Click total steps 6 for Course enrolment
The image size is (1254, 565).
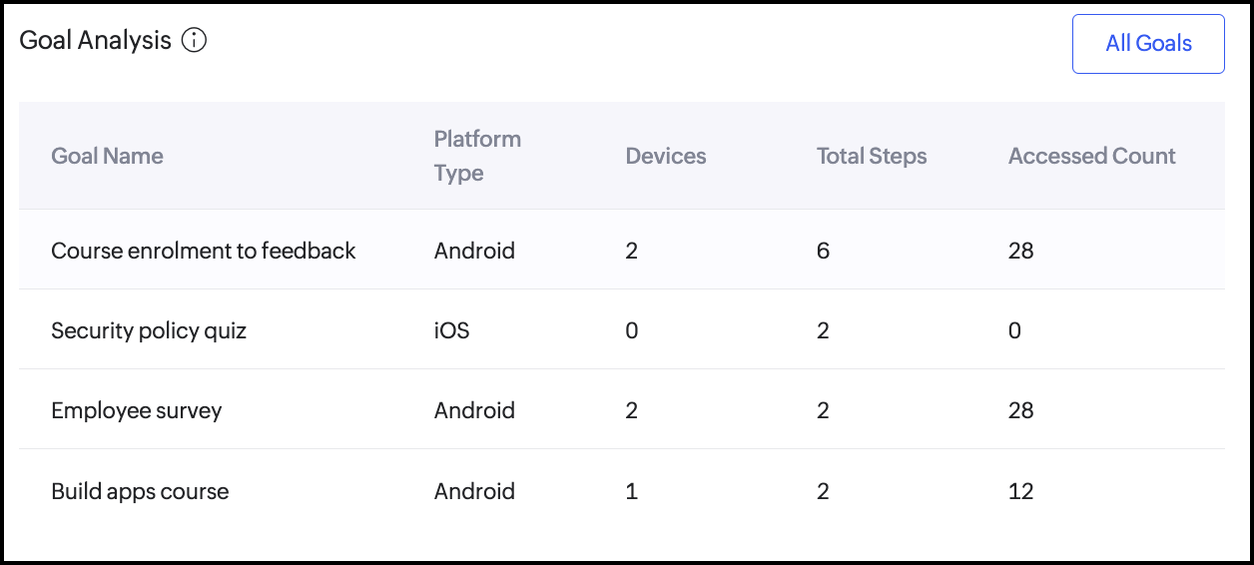(823, 251)
